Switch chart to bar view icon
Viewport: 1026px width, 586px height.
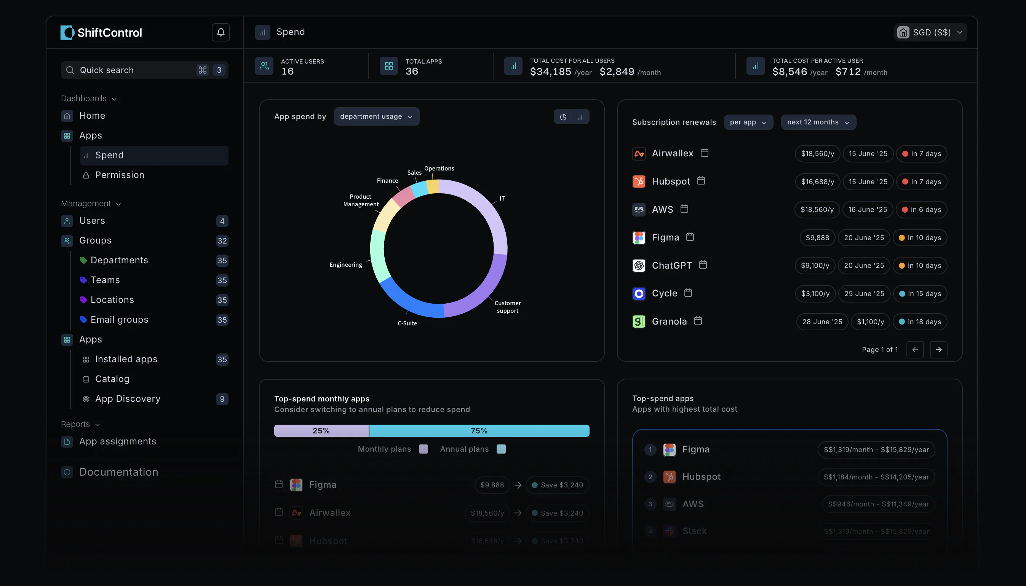[x=580, y=117]
